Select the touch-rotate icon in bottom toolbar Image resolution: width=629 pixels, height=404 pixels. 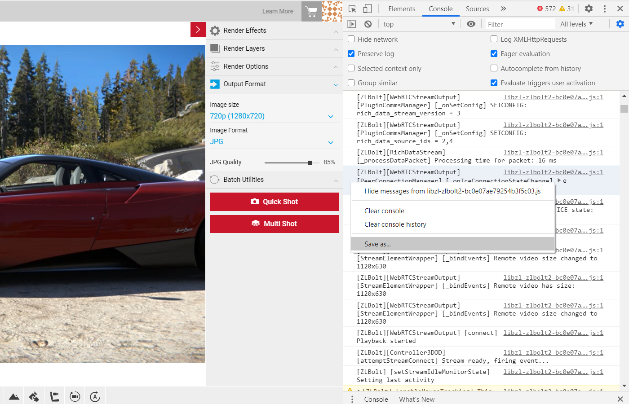point(34,397)
